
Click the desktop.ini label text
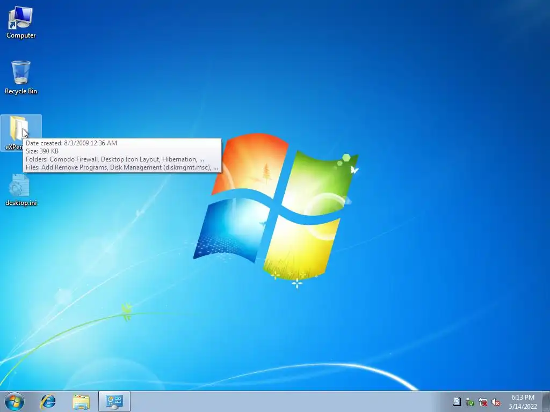[21, 203]
